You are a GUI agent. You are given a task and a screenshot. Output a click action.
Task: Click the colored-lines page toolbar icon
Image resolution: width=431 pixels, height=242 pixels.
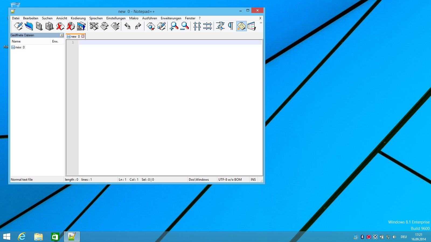252,26
